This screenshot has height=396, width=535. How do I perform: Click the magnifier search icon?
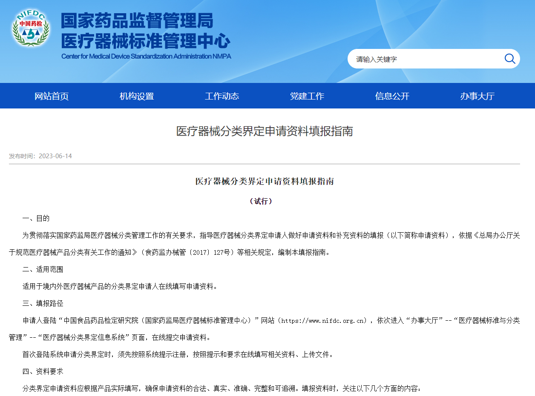509,59
